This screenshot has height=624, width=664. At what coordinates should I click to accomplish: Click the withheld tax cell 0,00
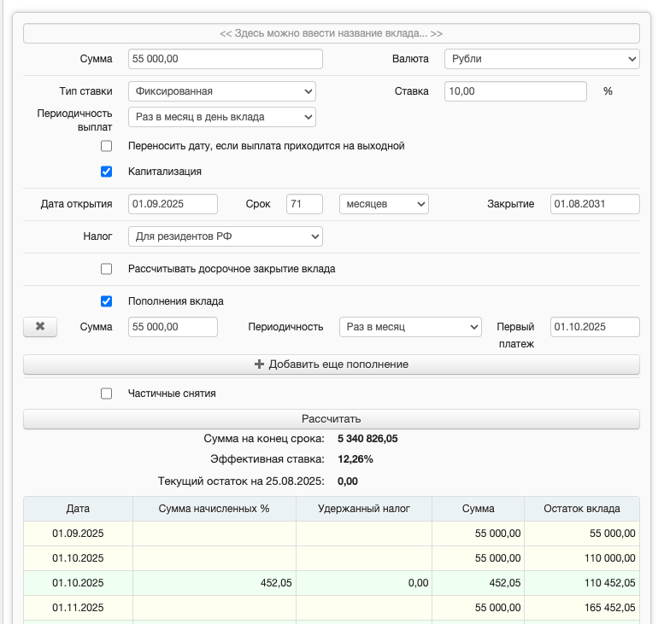364,583
